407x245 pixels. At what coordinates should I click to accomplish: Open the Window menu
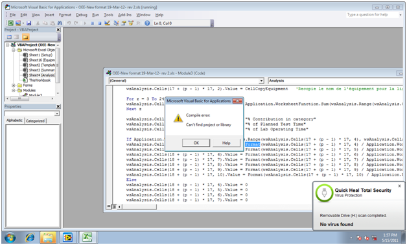click(x=143, y=15)
